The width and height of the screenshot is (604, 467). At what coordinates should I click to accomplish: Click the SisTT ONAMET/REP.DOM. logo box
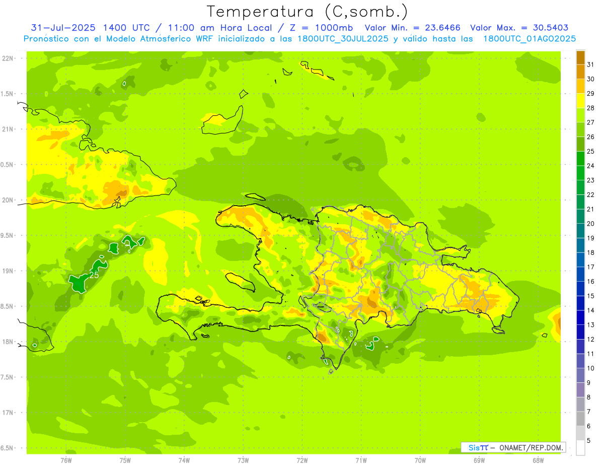pos(513,447)
